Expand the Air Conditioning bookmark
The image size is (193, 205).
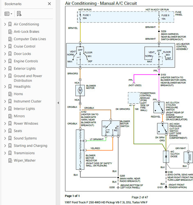[5, 24]
